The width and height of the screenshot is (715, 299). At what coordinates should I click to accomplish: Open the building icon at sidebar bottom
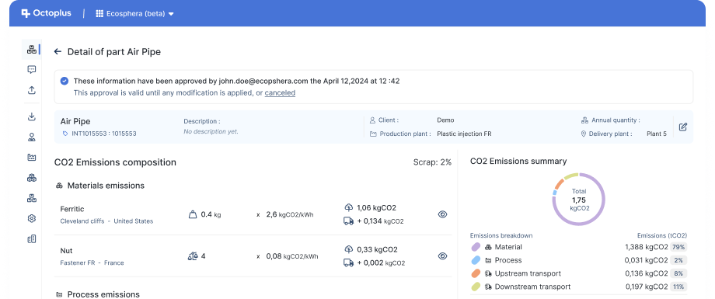pos(31,239)
